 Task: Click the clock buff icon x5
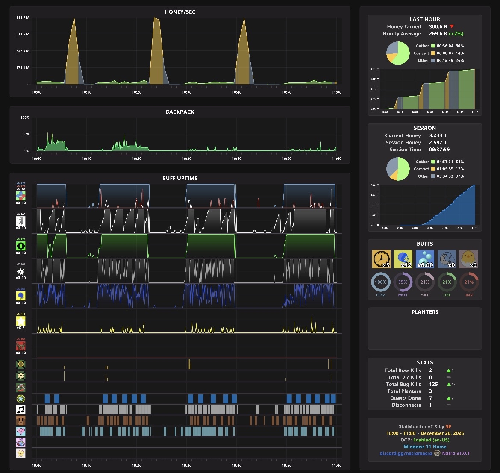coord(381,259)
